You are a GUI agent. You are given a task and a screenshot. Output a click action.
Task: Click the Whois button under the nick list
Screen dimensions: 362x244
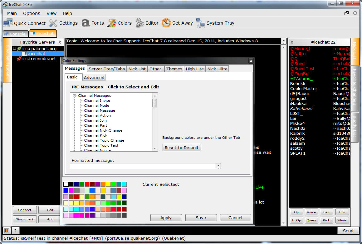(342, 220)
